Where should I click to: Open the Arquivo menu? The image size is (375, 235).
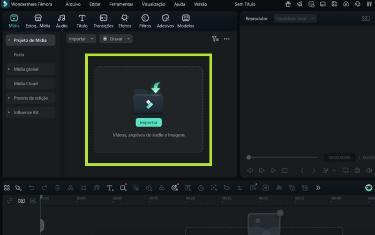(x=73, y=4)
